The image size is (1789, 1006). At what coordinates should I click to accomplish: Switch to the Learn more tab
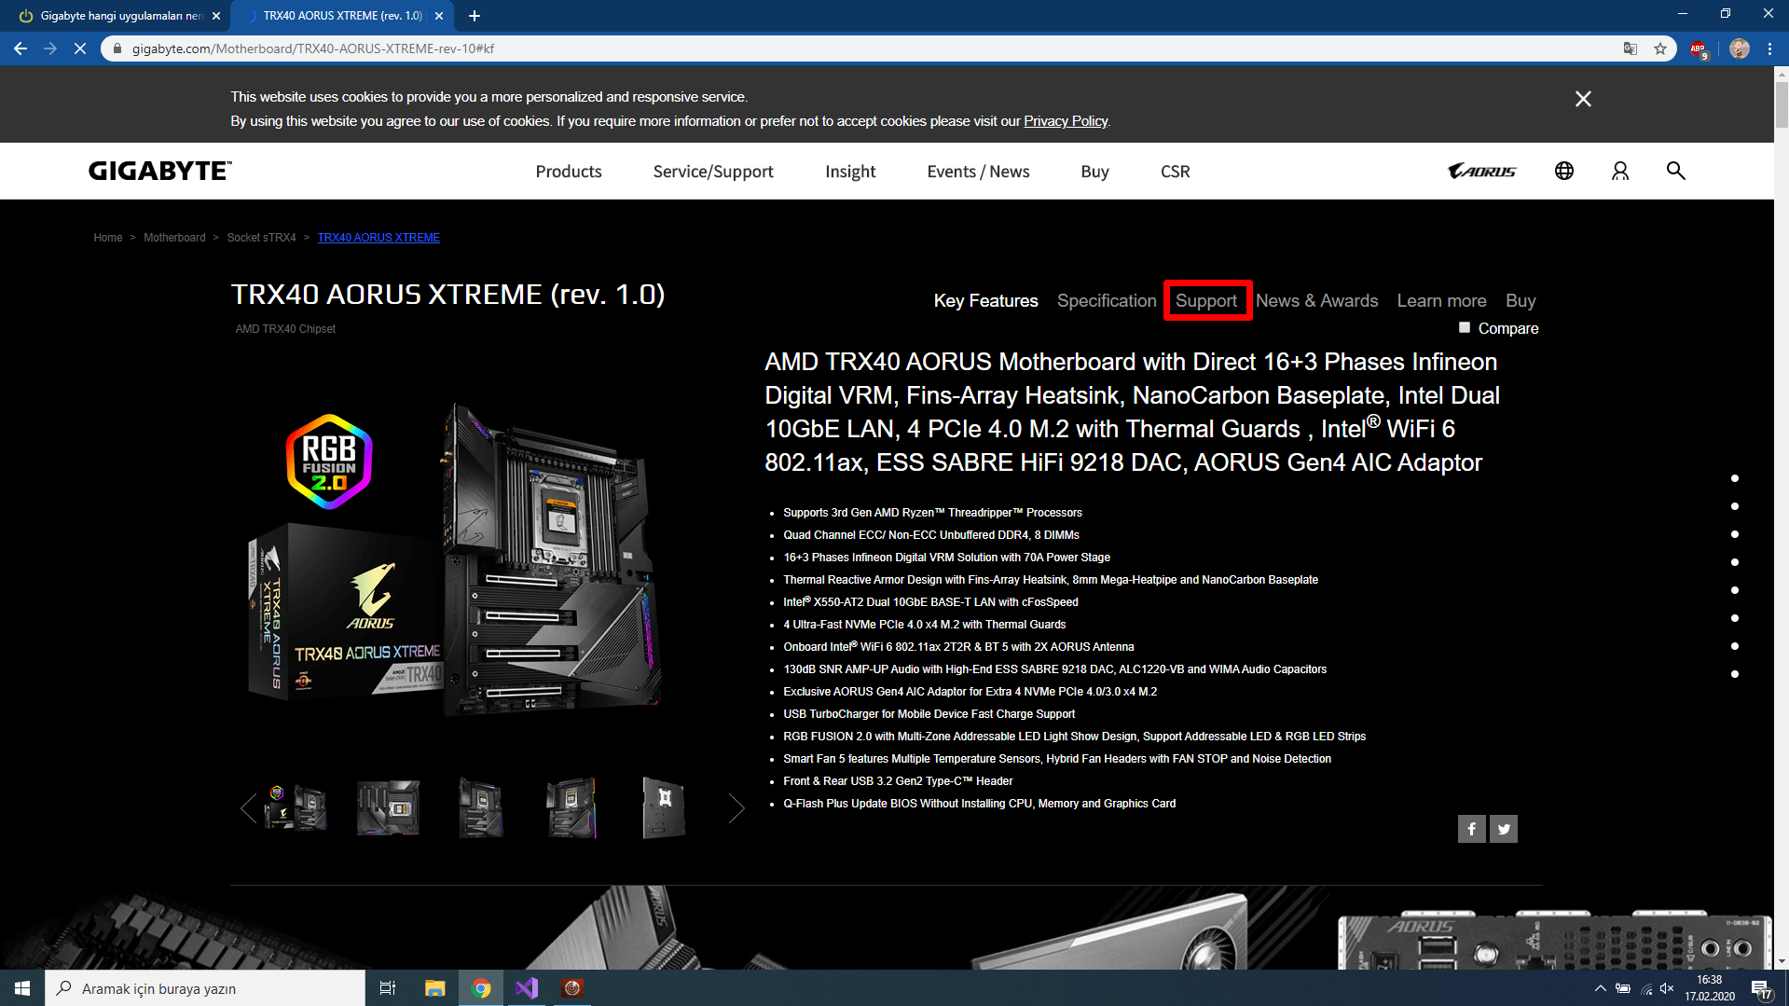pyautogui.click(x=1441, y=300)
